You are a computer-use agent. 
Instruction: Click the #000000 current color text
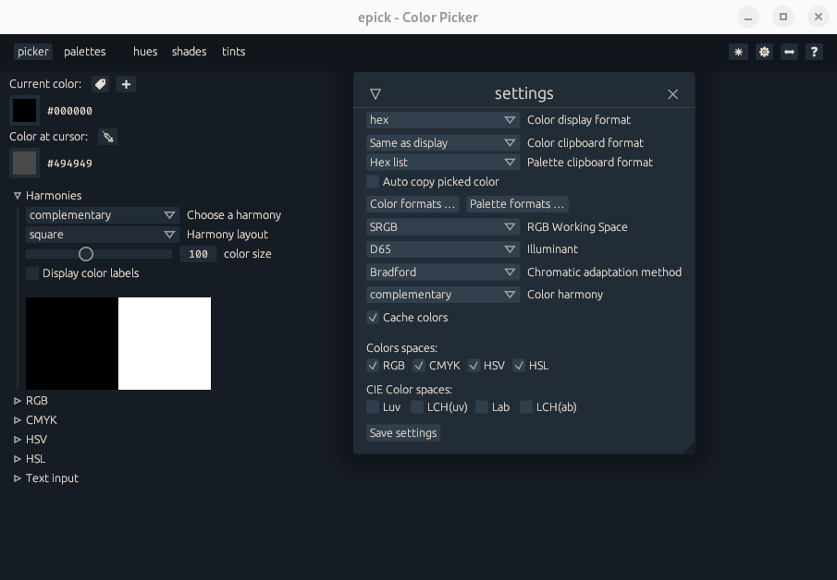pyautogui.click(x=70, y=111)
